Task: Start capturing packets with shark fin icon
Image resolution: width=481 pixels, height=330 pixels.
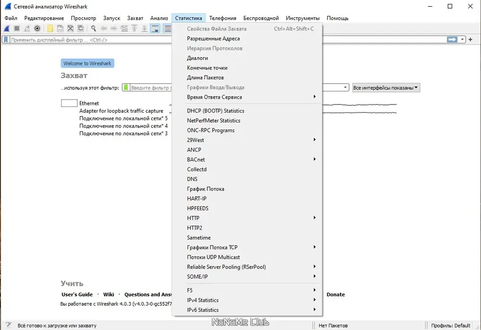Action: [x=7, y=29]
